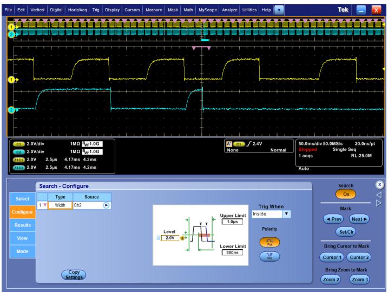Open the Edit menu
This screenshot has height=292, width=388.
(x=21, y=10)
